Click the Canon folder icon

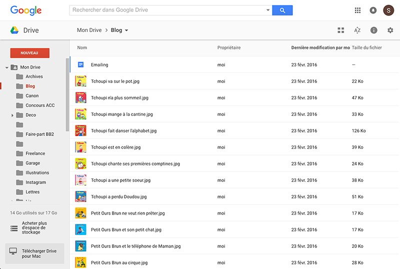pyautogui.click(x=19, y=95)
